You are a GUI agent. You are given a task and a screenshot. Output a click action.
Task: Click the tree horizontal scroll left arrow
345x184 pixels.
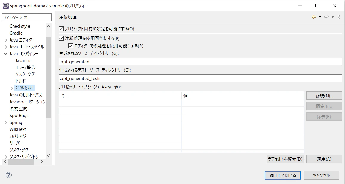click(x=5, y=162)
